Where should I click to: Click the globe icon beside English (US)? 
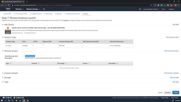(14, 97)
